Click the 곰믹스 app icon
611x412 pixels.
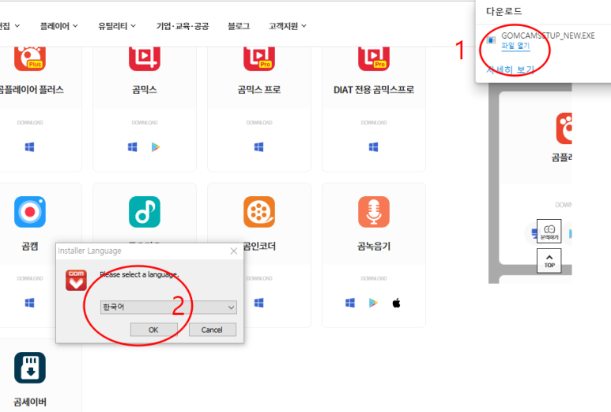click(145, 59)
